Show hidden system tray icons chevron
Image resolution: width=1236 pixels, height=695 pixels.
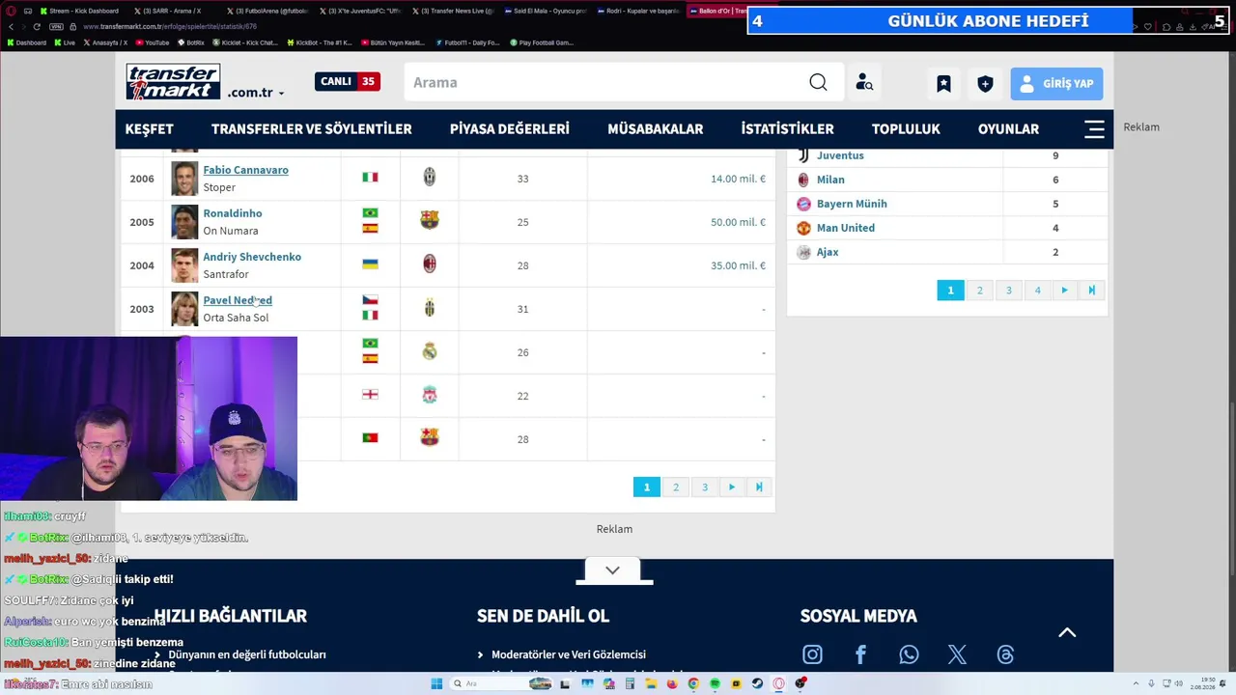pos(1136,684)
